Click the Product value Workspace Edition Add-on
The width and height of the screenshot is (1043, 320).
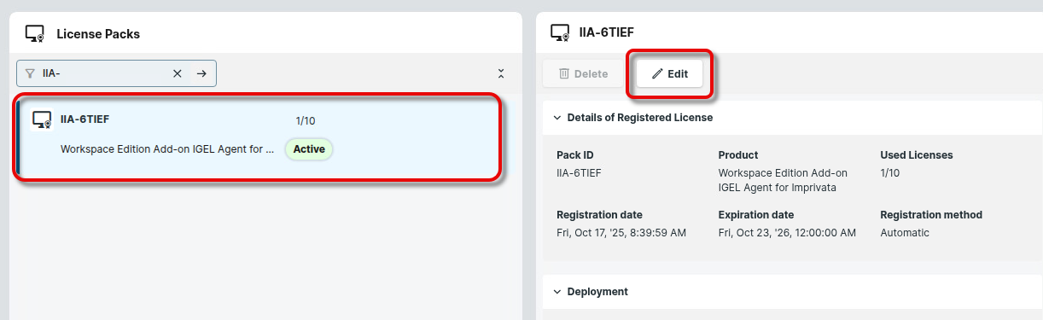pyautogui.click(x=783, y=179)
